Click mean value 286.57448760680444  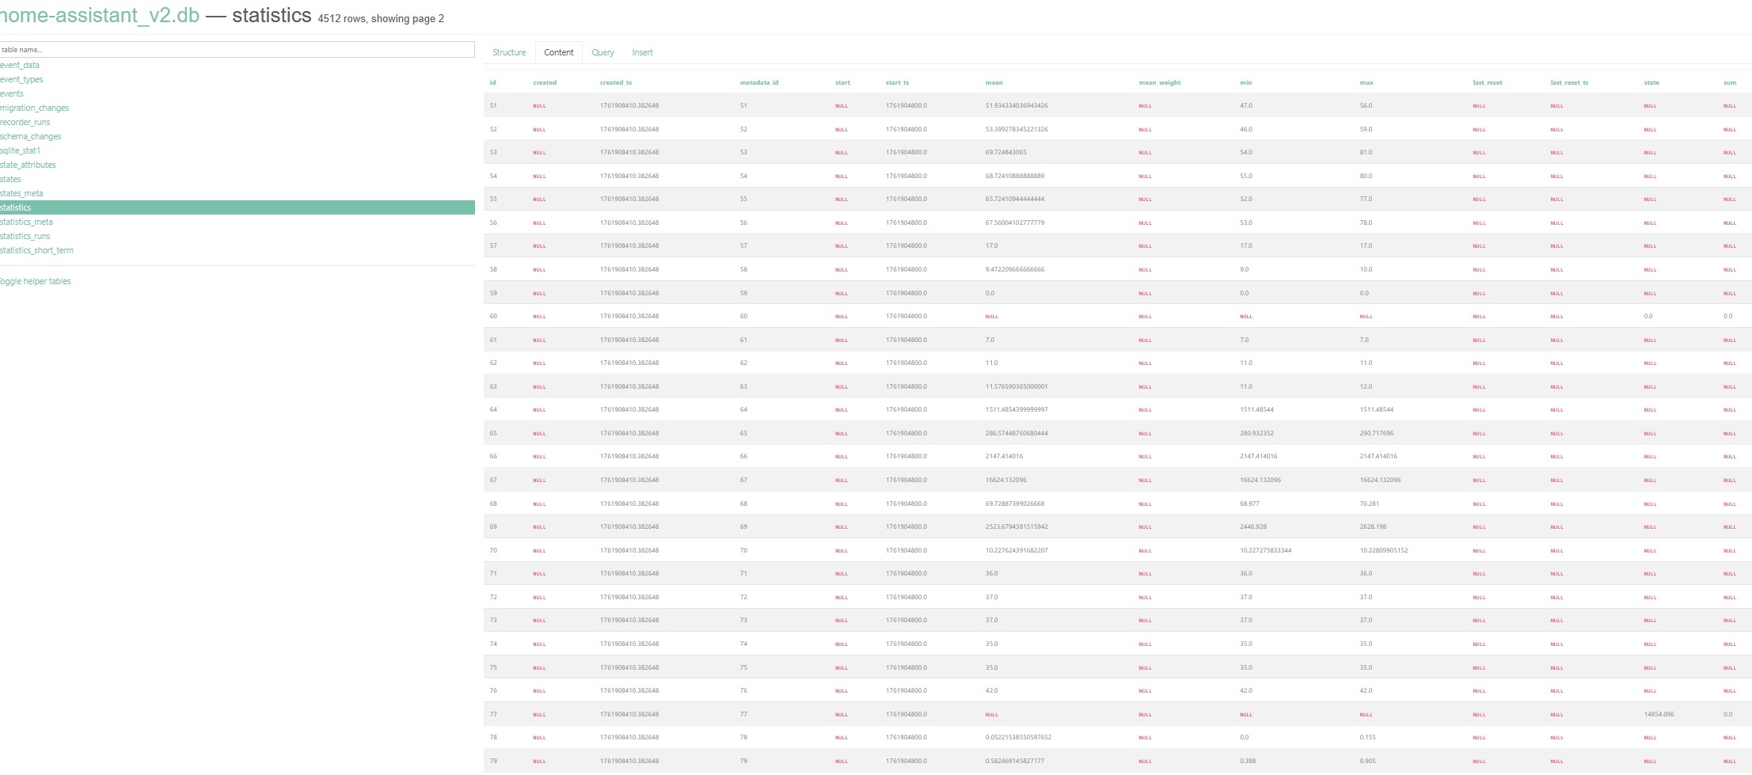tap(1017, 433)
